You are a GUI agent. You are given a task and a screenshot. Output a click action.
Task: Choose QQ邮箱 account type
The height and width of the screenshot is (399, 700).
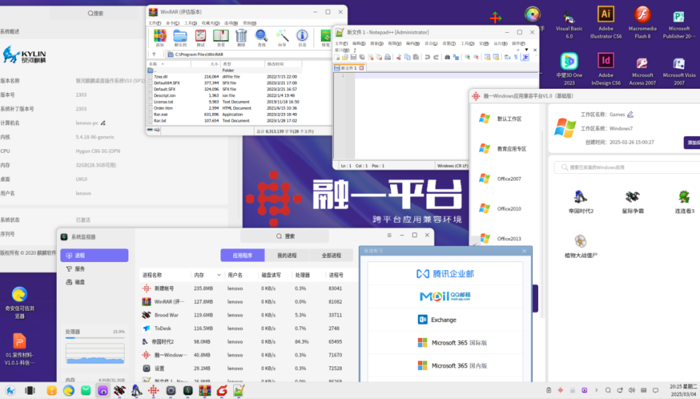coord(445,296)
